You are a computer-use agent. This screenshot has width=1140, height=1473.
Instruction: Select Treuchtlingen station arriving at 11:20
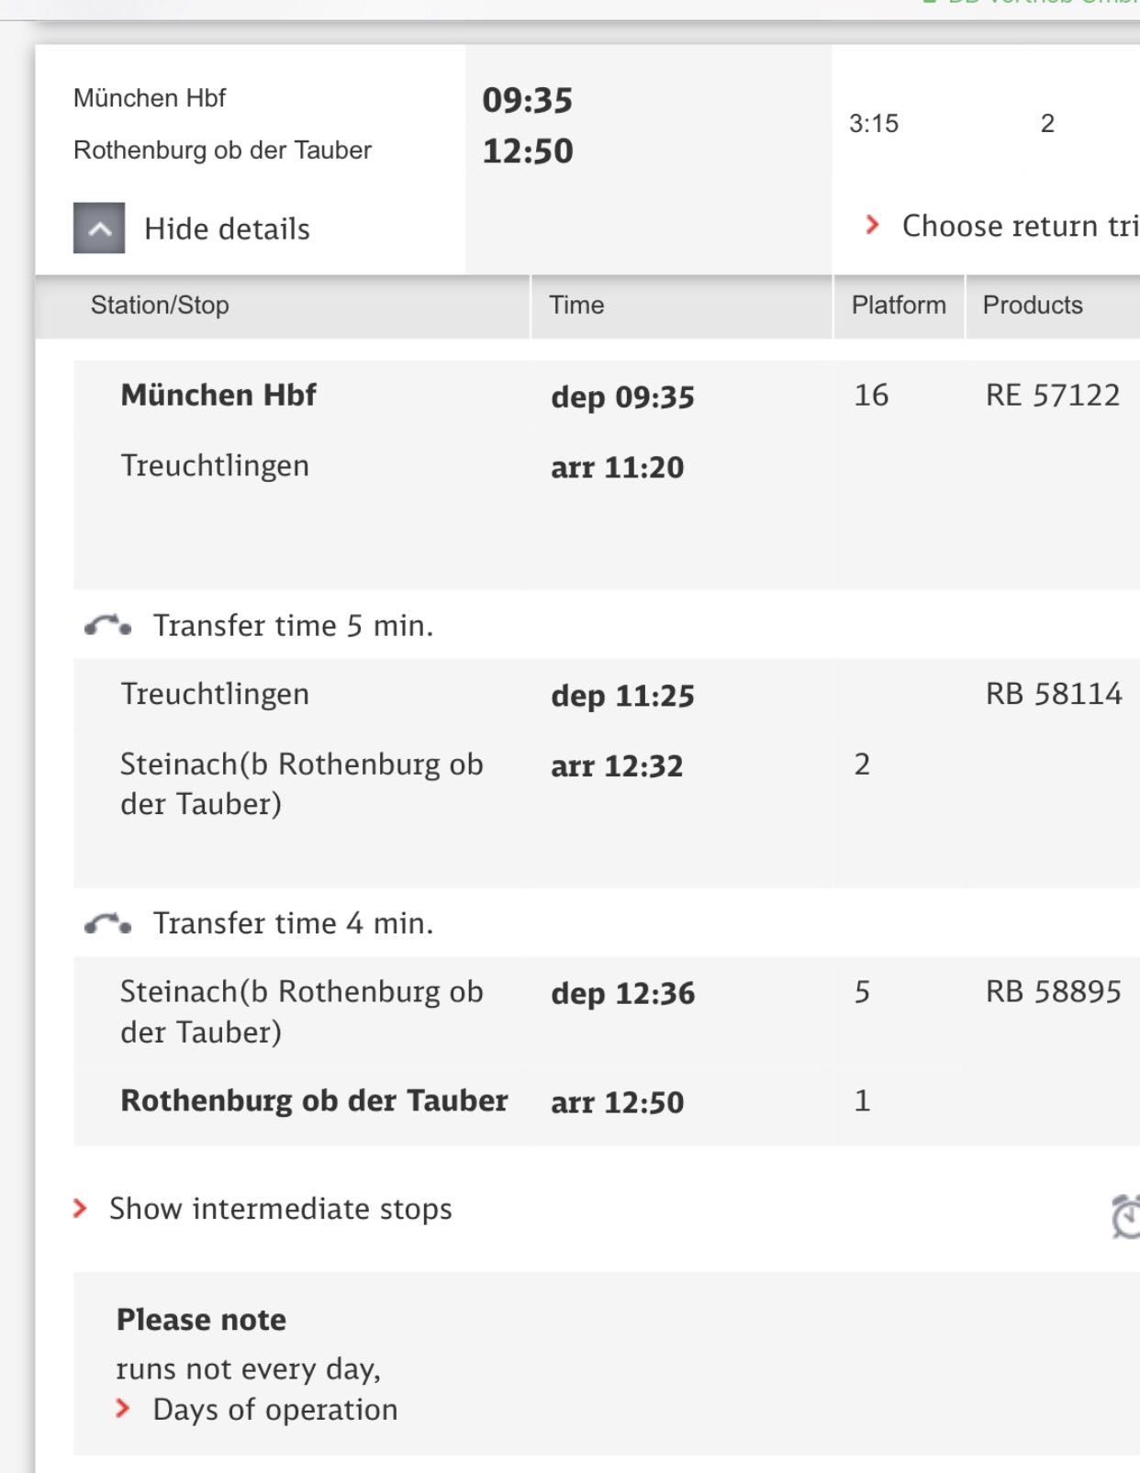click(215, 466)
